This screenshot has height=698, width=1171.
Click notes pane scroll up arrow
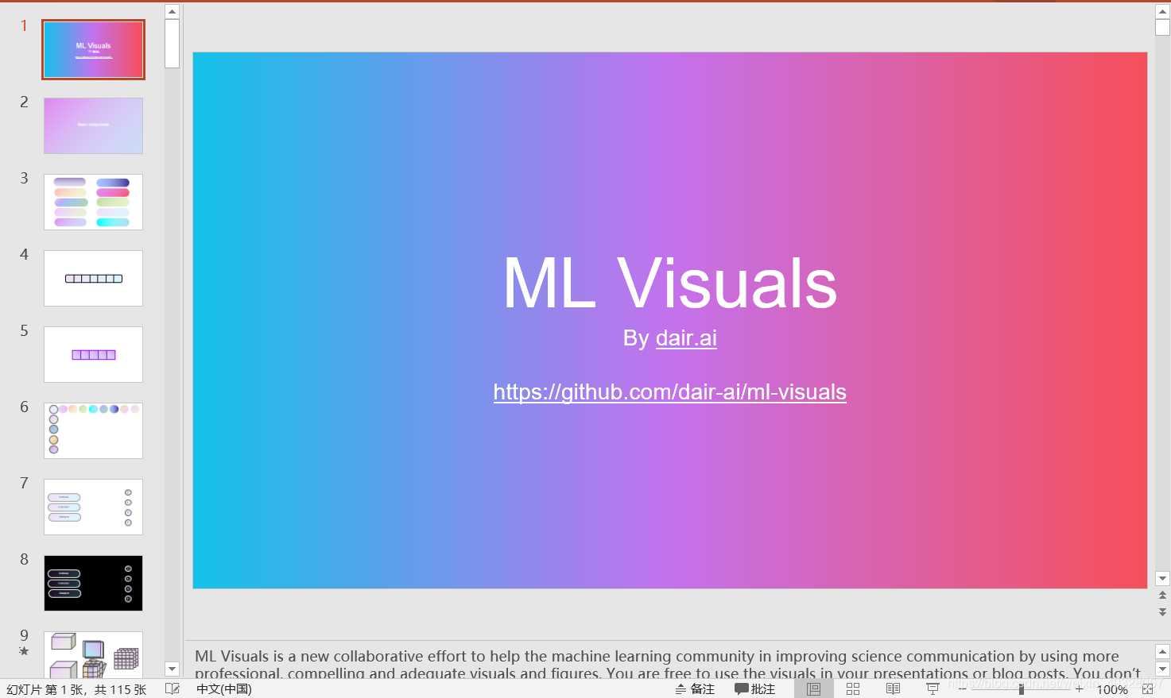pos(1162,651)
